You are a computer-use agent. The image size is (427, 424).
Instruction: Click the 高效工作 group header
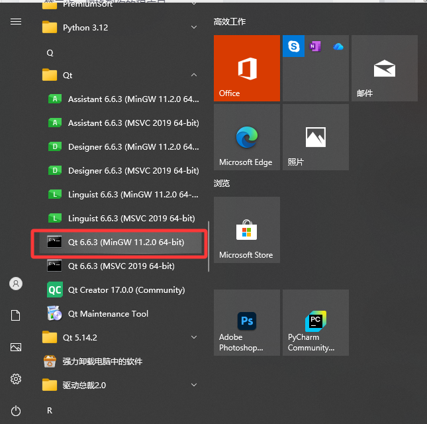click(230, 22)
